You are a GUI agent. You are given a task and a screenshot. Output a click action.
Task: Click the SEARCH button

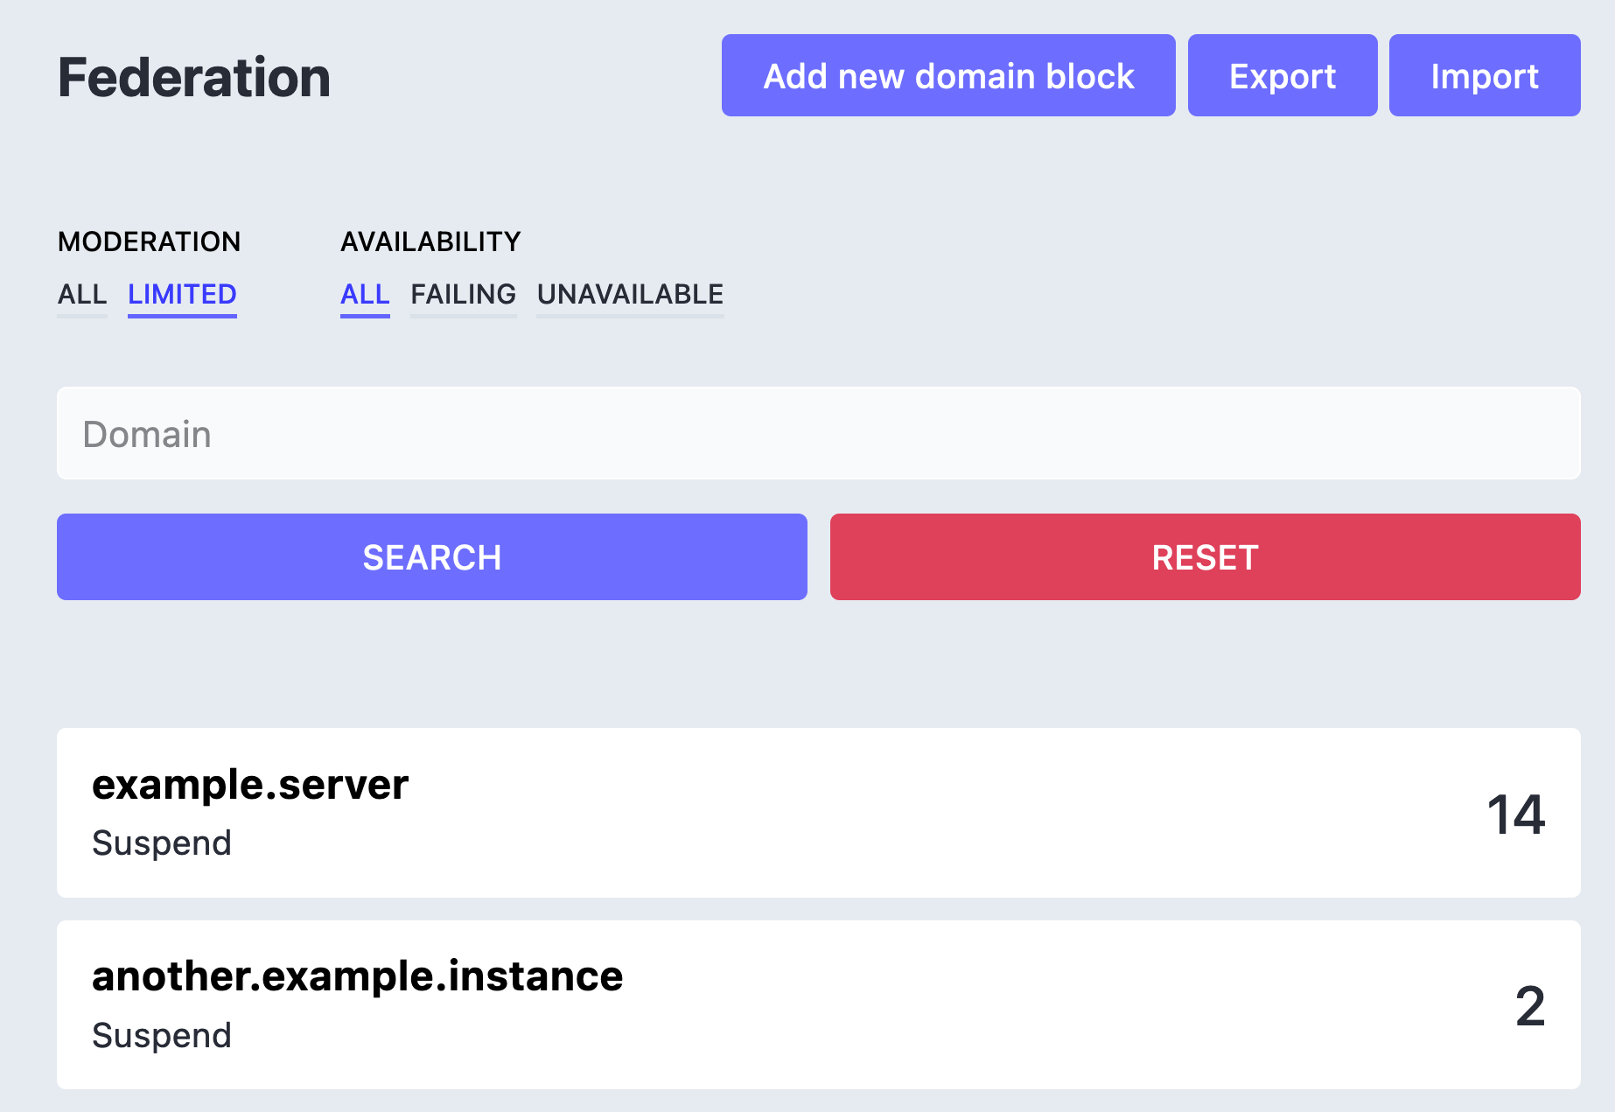tap(432, 557)
